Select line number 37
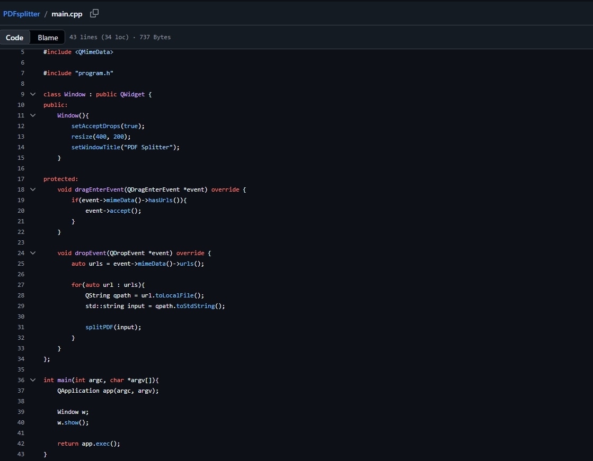The width and height of the screenshot is (593, 461). tap(21, 390)
